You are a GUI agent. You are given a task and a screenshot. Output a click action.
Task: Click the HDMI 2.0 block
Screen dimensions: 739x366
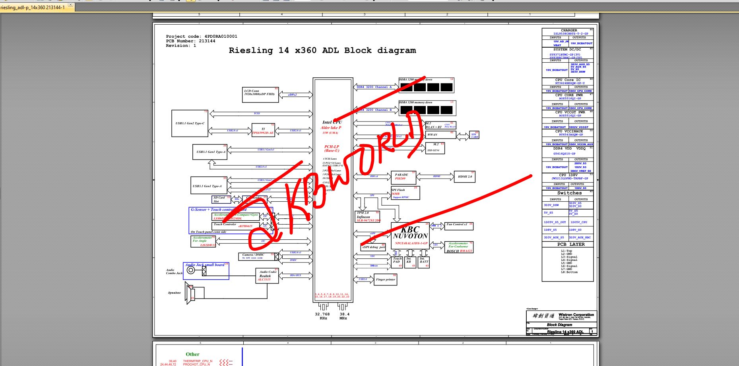tap(465, 177)
